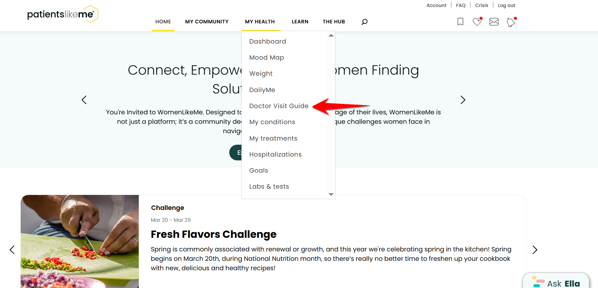Open the Ask Ella chat button

point(556,281)
